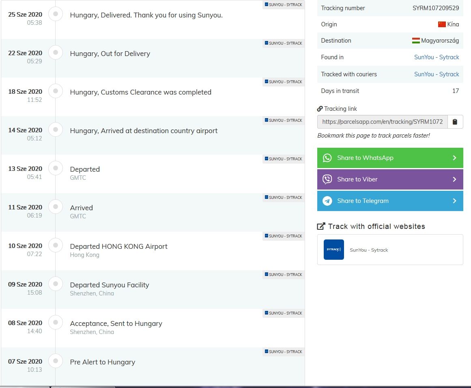471x388 pixels.
Task: Click 'Bookmark this page to track parcels faster!' note
Action: point(373,136)
